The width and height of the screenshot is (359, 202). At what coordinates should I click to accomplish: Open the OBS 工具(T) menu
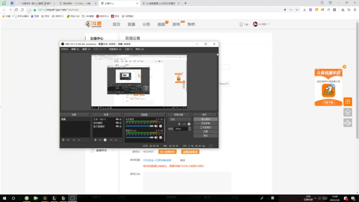(x=128, y=49)
